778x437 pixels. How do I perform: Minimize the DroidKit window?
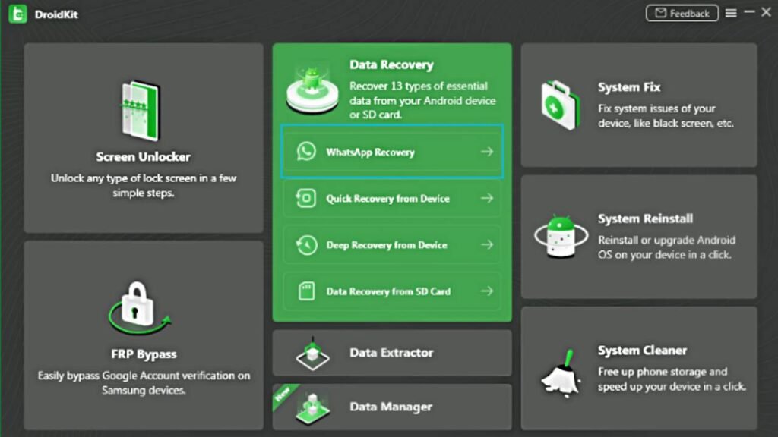[x=749, y=12]
